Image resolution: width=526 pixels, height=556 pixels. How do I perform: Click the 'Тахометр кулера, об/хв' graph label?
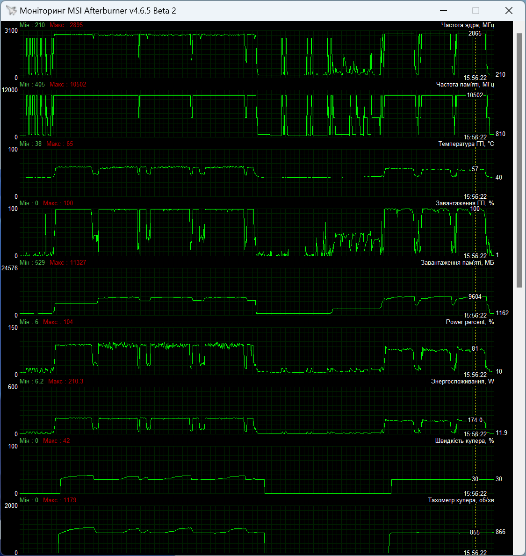(x=461, y=500)
